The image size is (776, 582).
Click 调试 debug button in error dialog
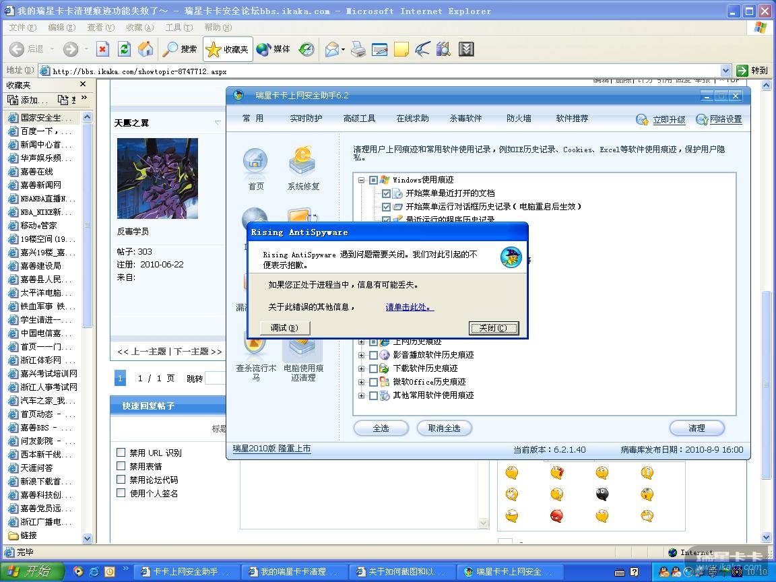tap(284, 327)
